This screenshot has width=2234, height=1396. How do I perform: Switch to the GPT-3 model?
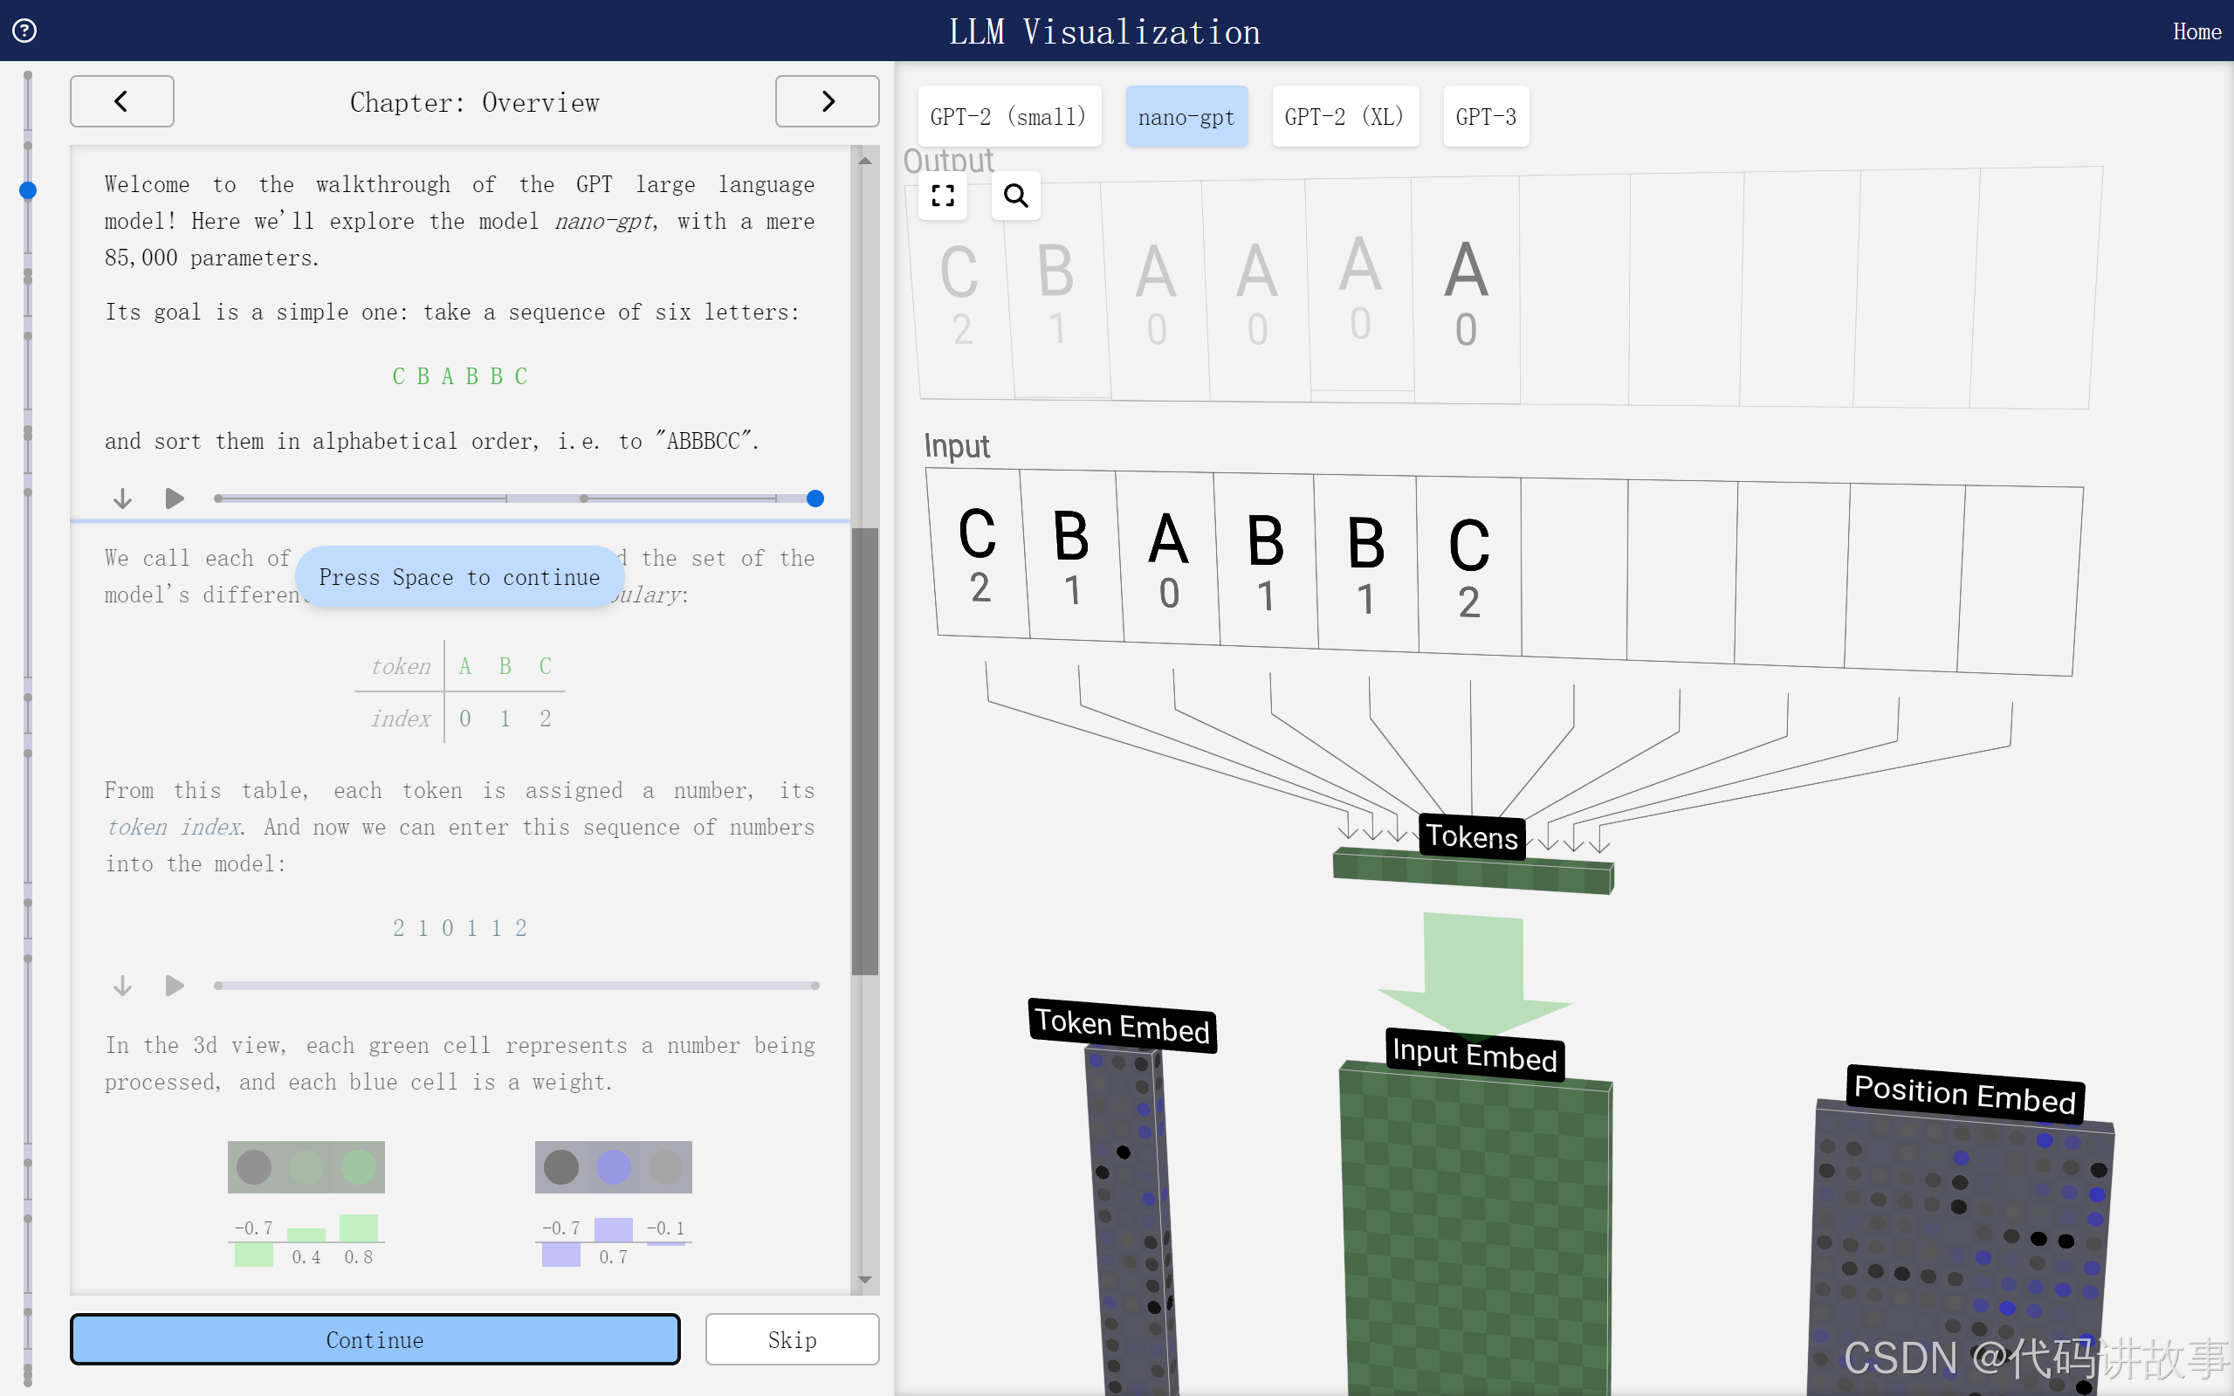point(1485,117)
